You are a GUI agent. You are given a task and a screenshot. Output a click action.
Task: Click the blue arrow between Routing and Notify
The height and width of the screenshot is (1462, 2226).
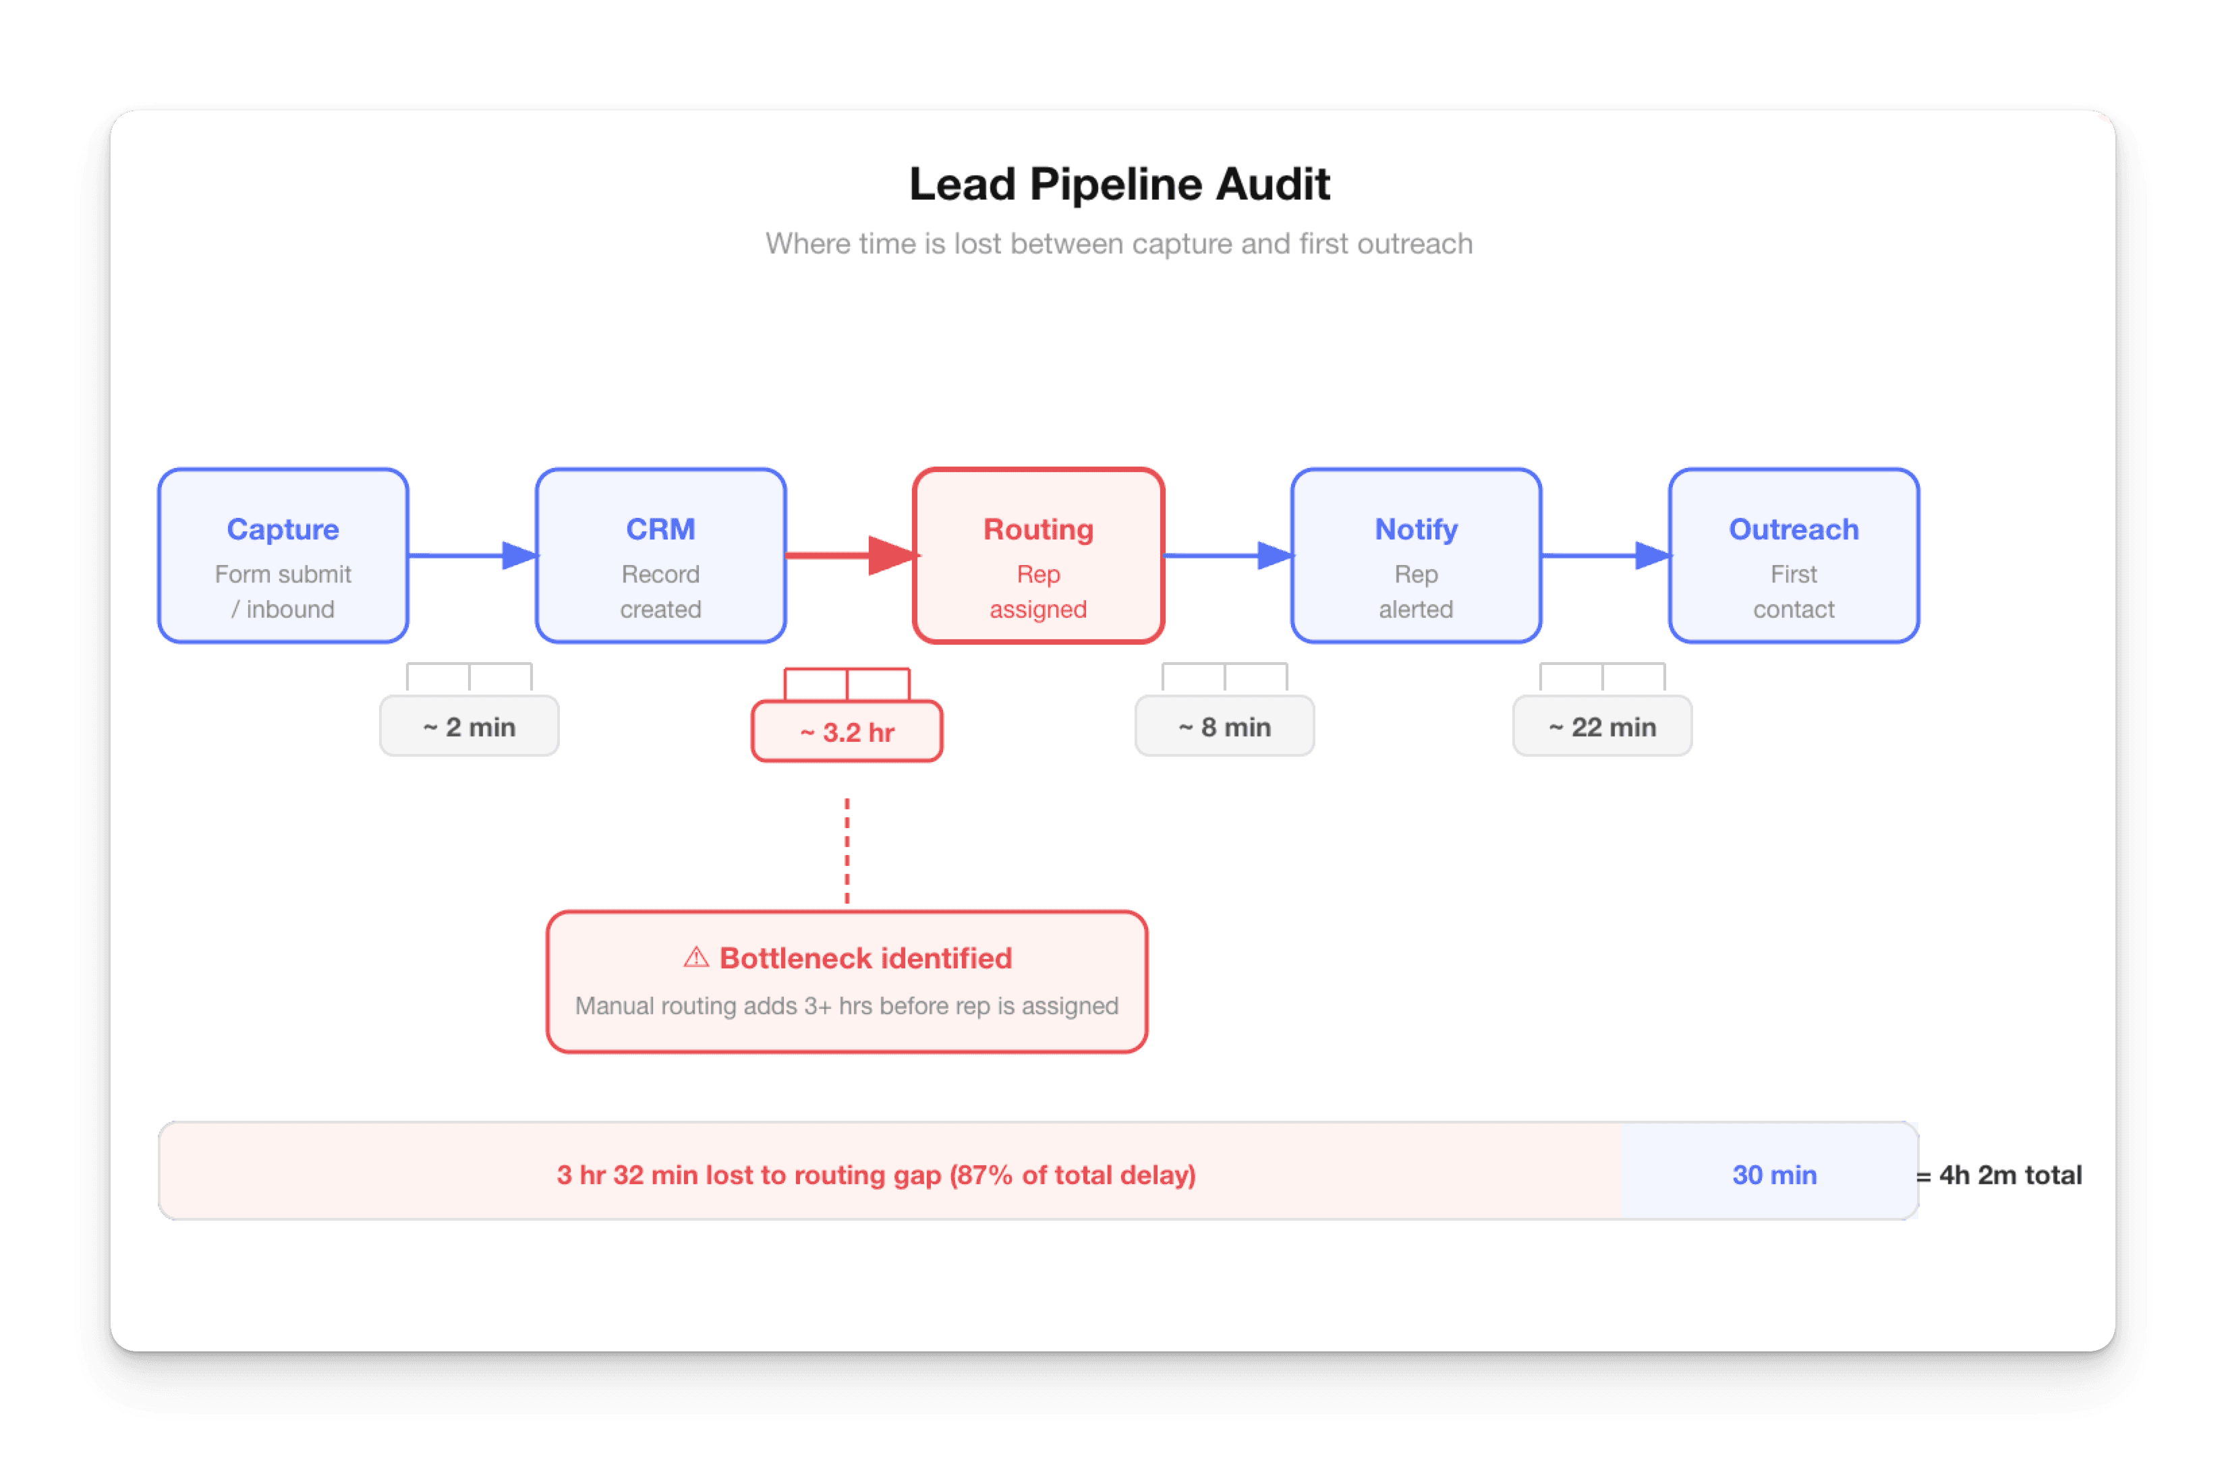coord(1227,555)
